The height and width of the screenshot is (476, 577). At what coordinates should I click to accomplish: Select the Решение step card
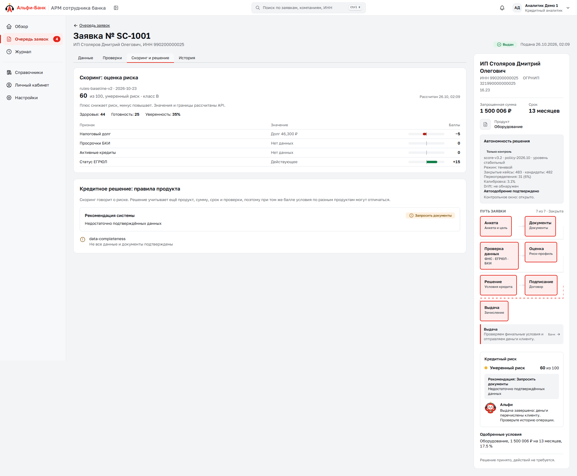click(499, 285)
